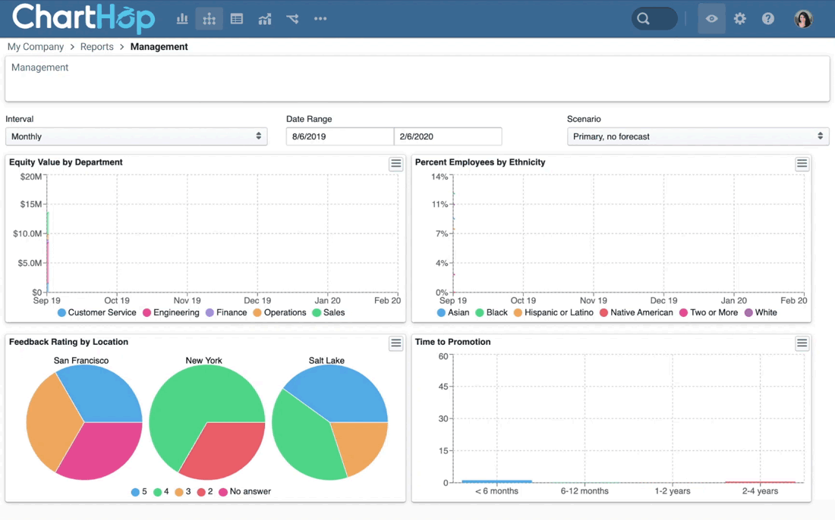Click My Company in the breadcrumb trail
The image size is (835, 520).
pos(35,46)
